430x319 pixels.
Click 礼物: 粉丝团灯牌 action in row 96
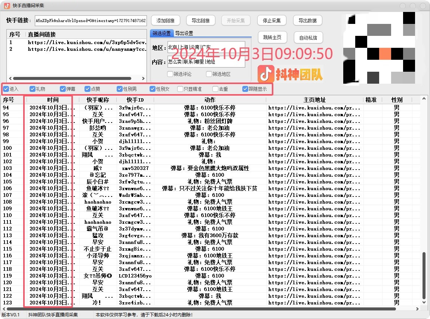tap(210, 121)
